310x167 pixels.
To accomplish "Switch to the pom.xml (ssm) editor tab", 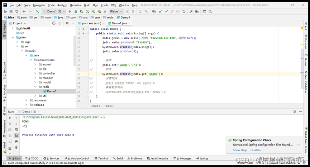I will pos(91,23).
